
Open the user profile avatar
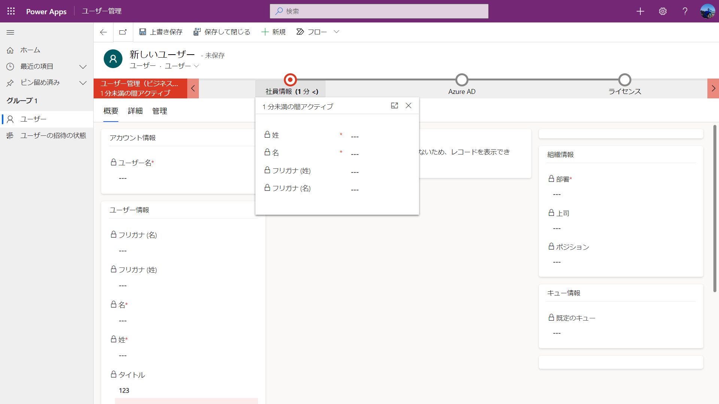(x=707, y=11)
